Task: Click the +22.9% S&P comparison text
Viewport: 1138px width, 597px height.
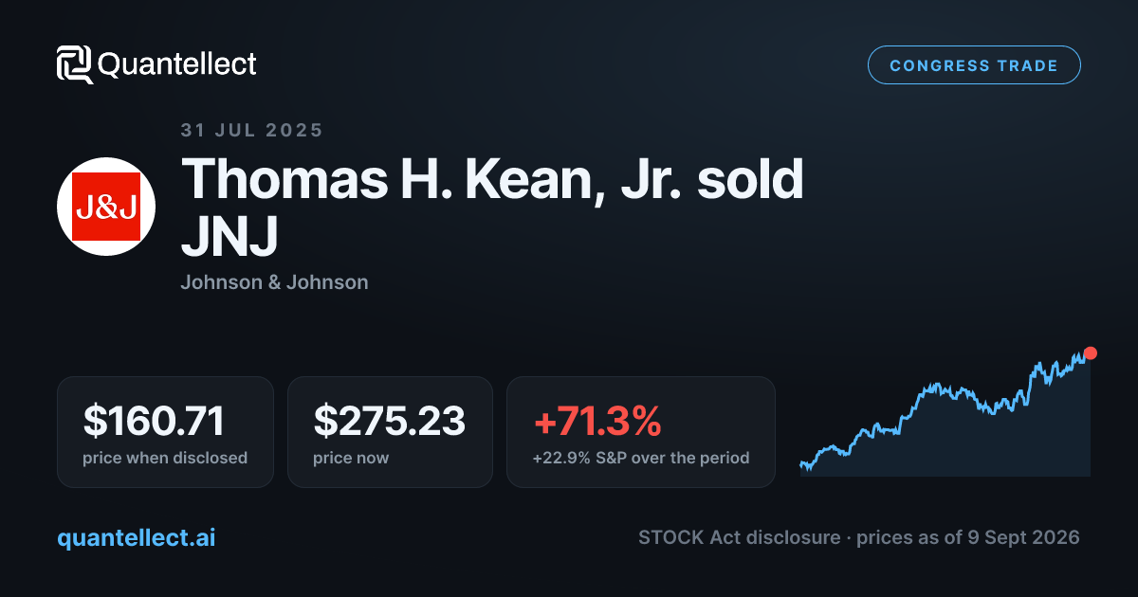Action: coord(641,458)
